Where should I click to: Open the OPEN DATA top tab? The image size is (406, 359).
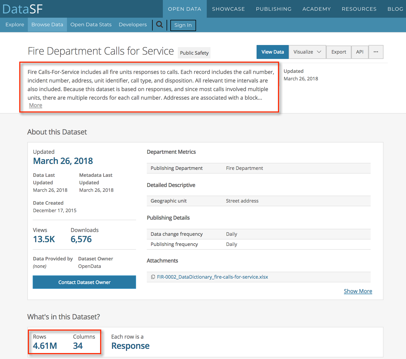185,9
